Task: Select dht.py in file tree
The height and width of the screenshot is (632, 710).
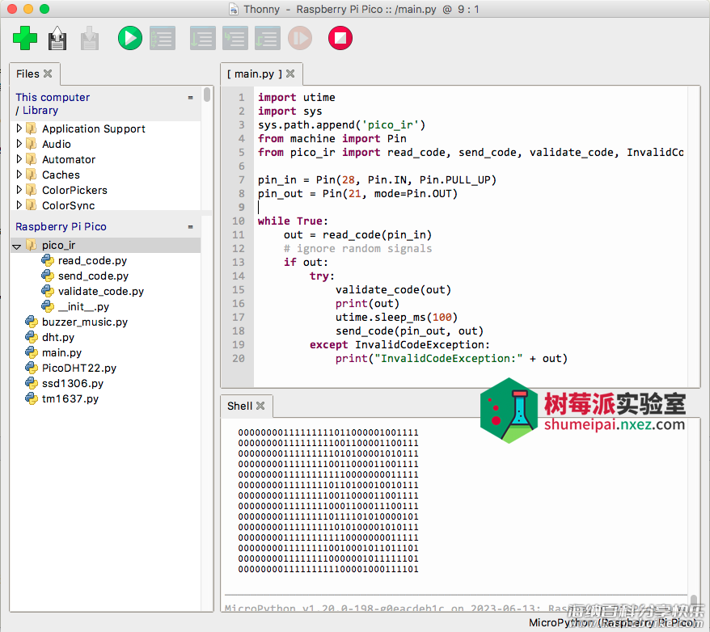Action: coord(58,338)
